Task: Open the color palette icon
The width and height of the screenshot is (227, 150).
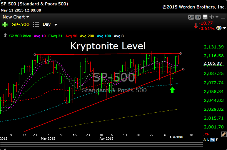Action: tap(219, 28)
